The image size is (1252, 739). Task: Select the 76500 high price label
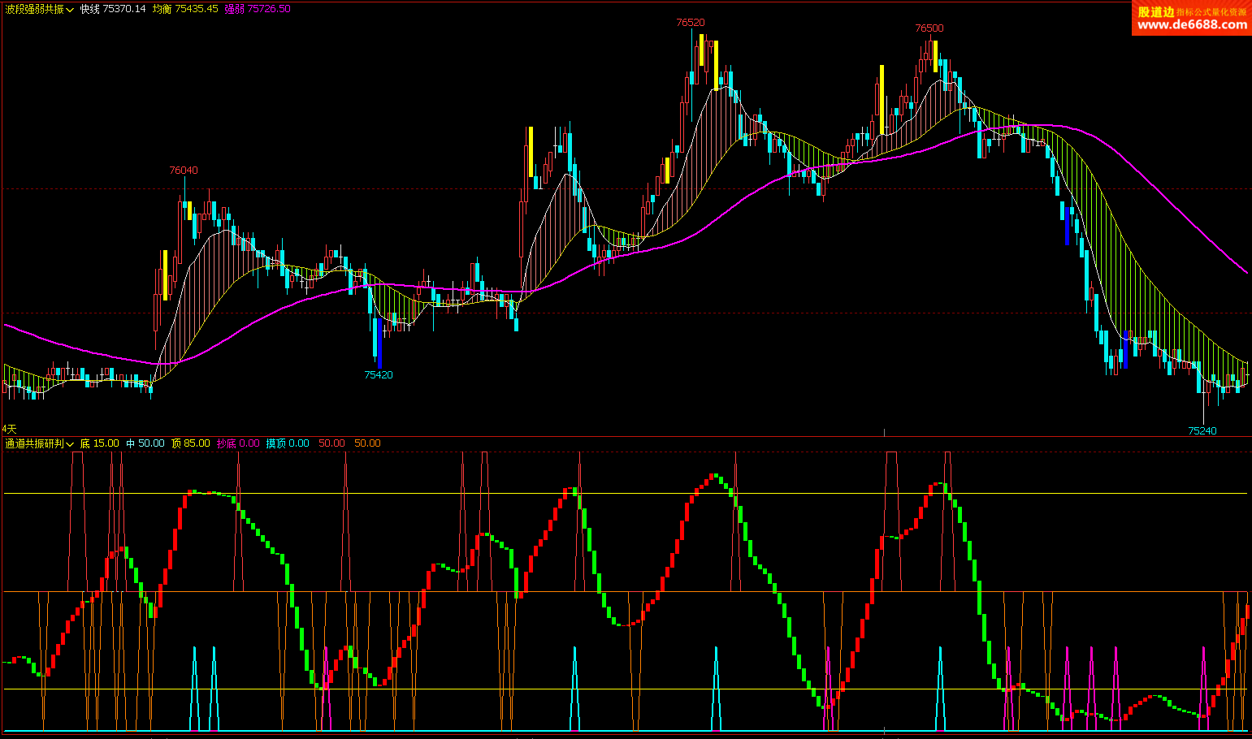pyautogui.click(x=929, y=28)
